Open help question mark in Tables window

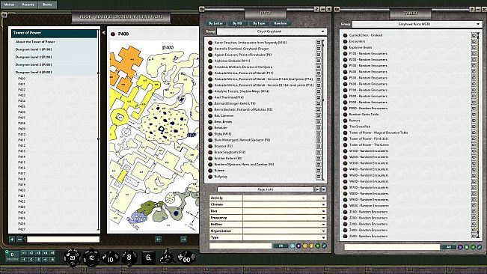472,10
